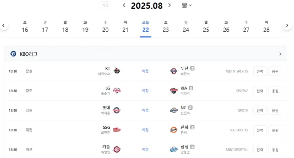Select date tab 19 화
This screenshot has height=158, width=294.
[x=85, y=27]
